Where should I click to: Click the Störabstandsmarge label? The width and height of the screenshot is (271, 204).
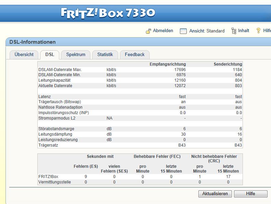click(x=56, y=129)
